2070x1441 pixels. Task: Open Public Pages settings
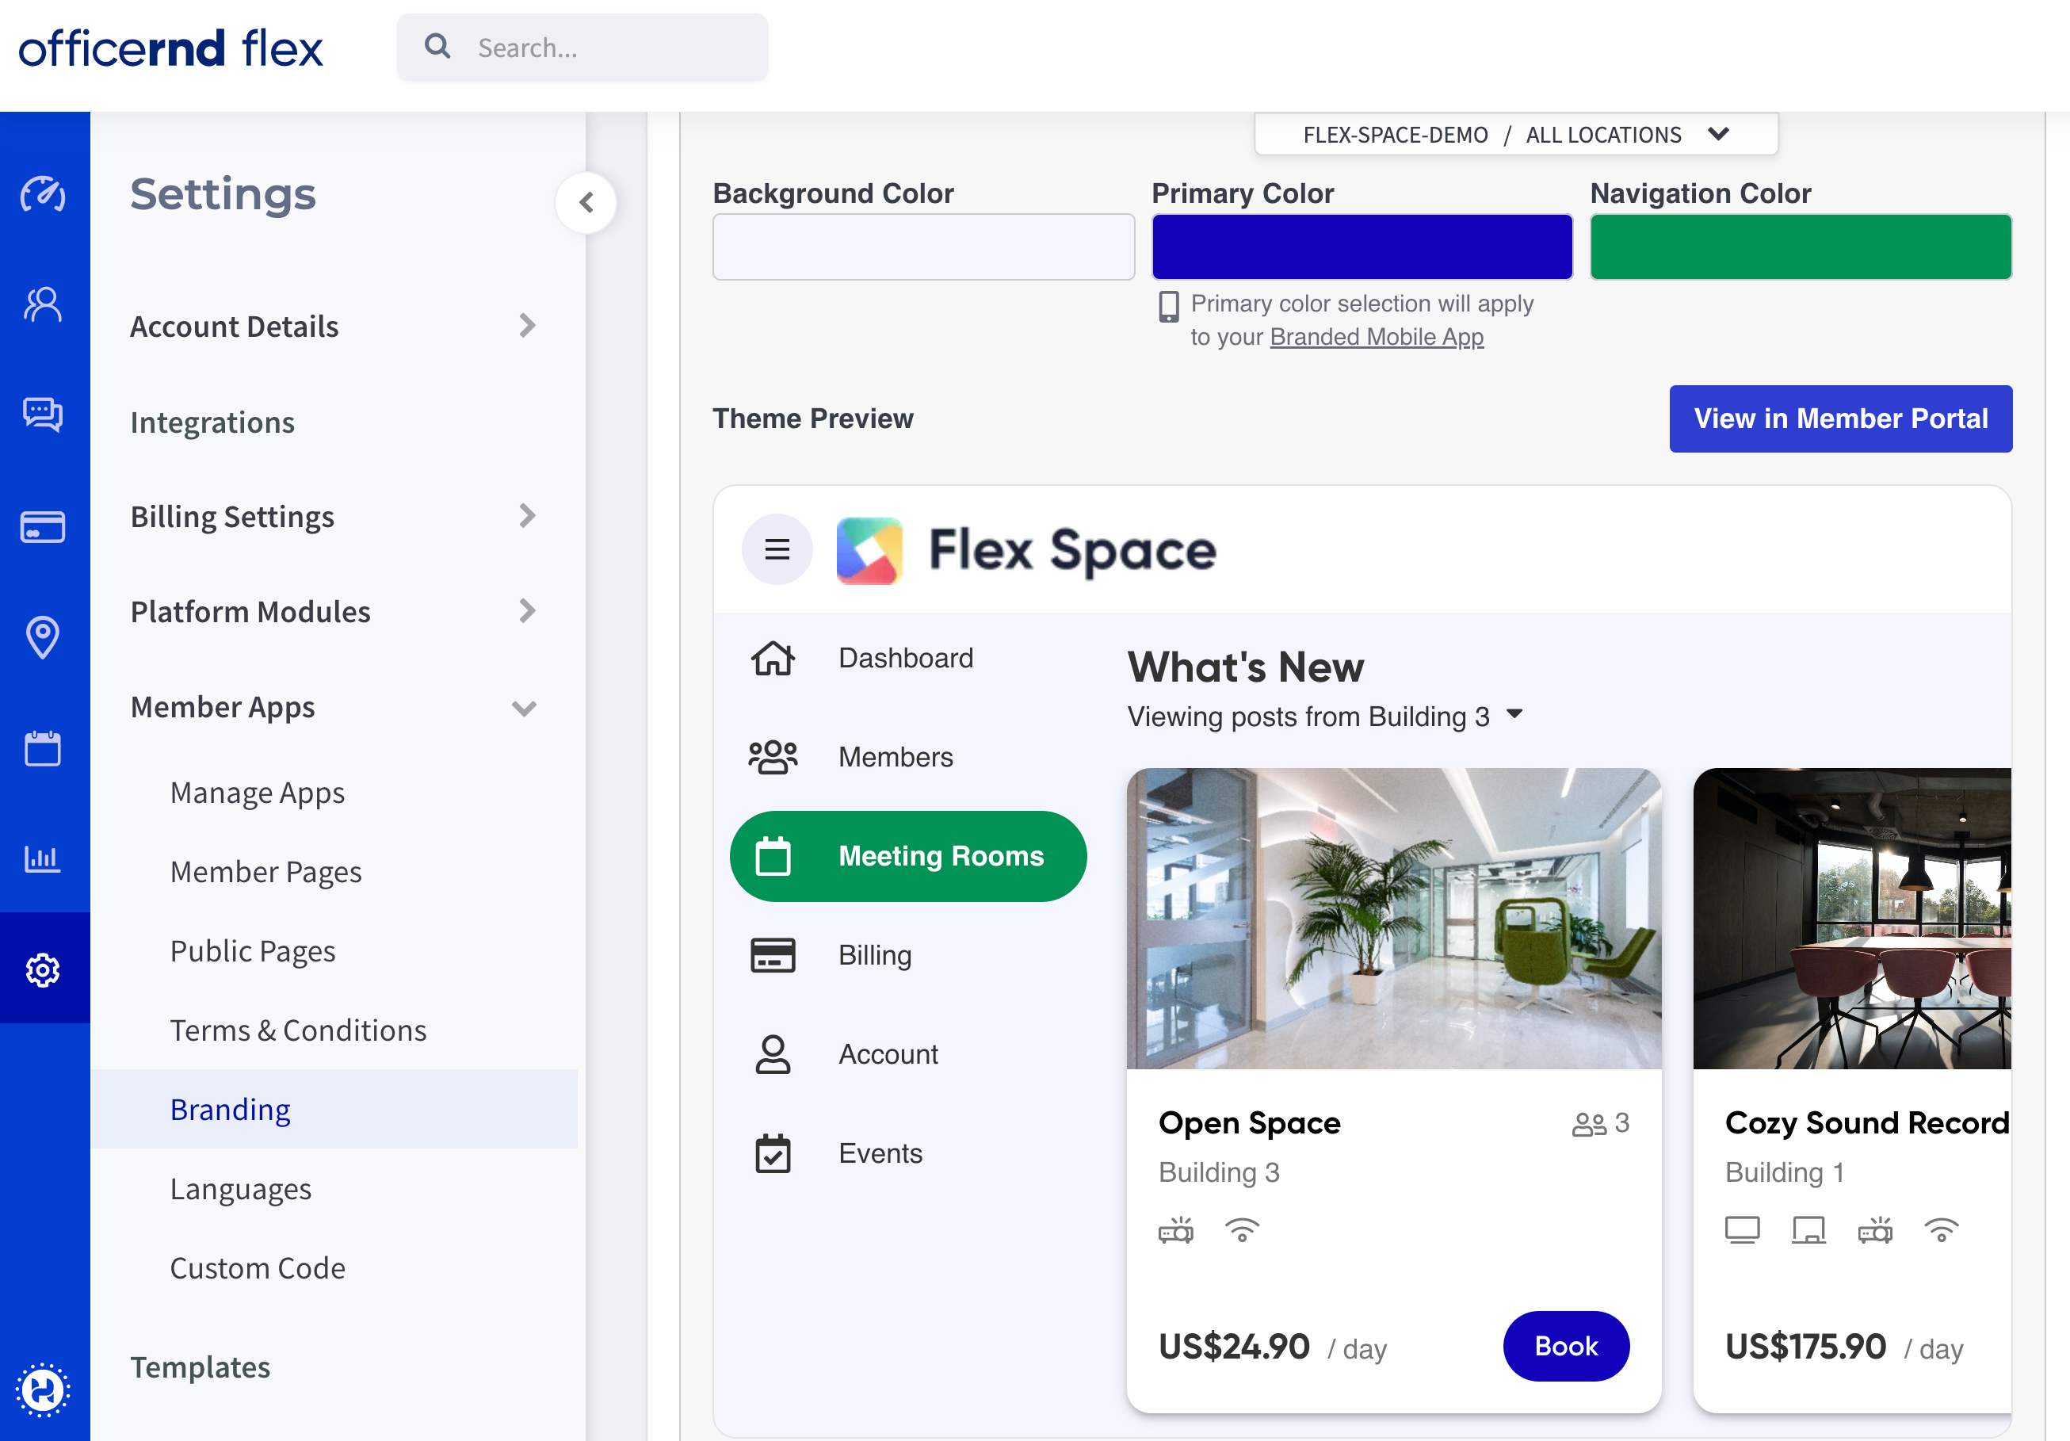point(253,951)
